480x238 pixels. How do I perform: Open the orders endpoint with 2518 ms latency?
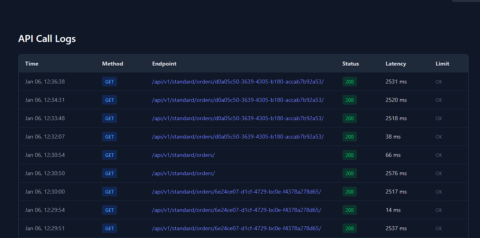[x=238, y=118]
